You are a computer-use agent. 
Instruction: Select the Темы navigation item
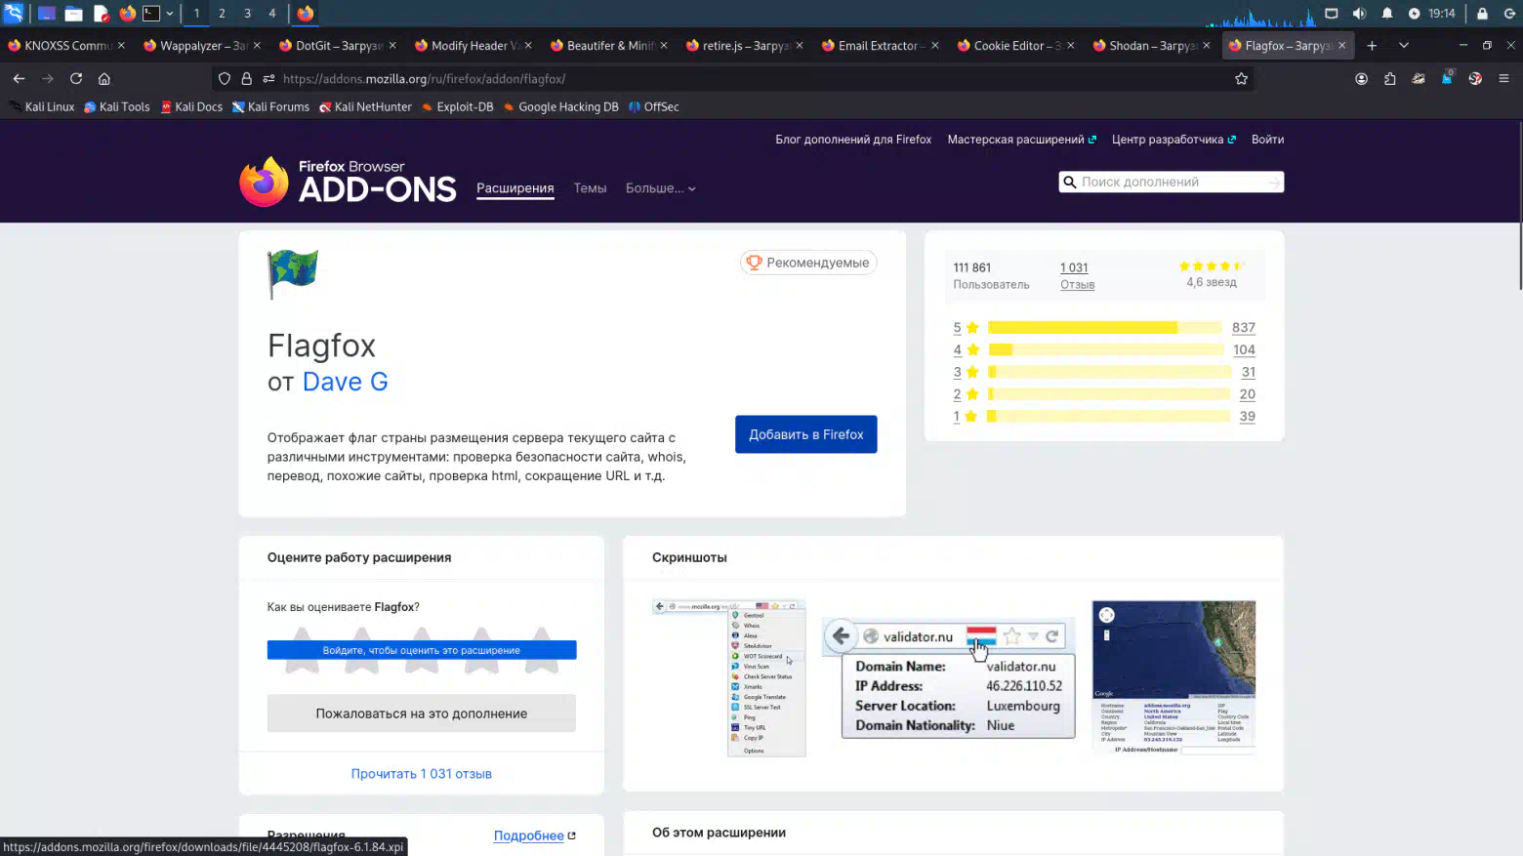pyautogui.click(x=590, y=188)
